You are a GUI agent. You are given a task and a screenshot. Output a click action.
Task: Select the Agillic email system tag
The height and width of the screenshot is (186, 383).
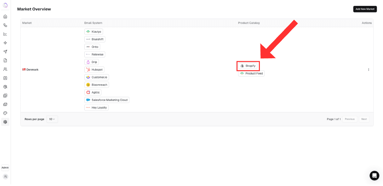(93, 92)
